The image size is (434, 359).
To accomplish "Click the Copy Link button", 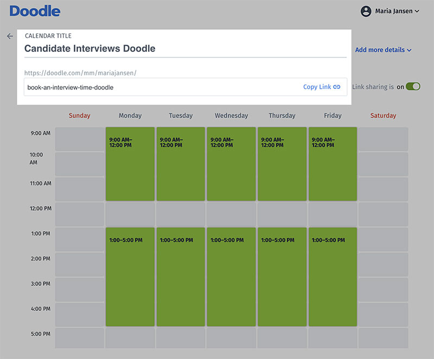I will pyautogui.click(x=321, y=87).
